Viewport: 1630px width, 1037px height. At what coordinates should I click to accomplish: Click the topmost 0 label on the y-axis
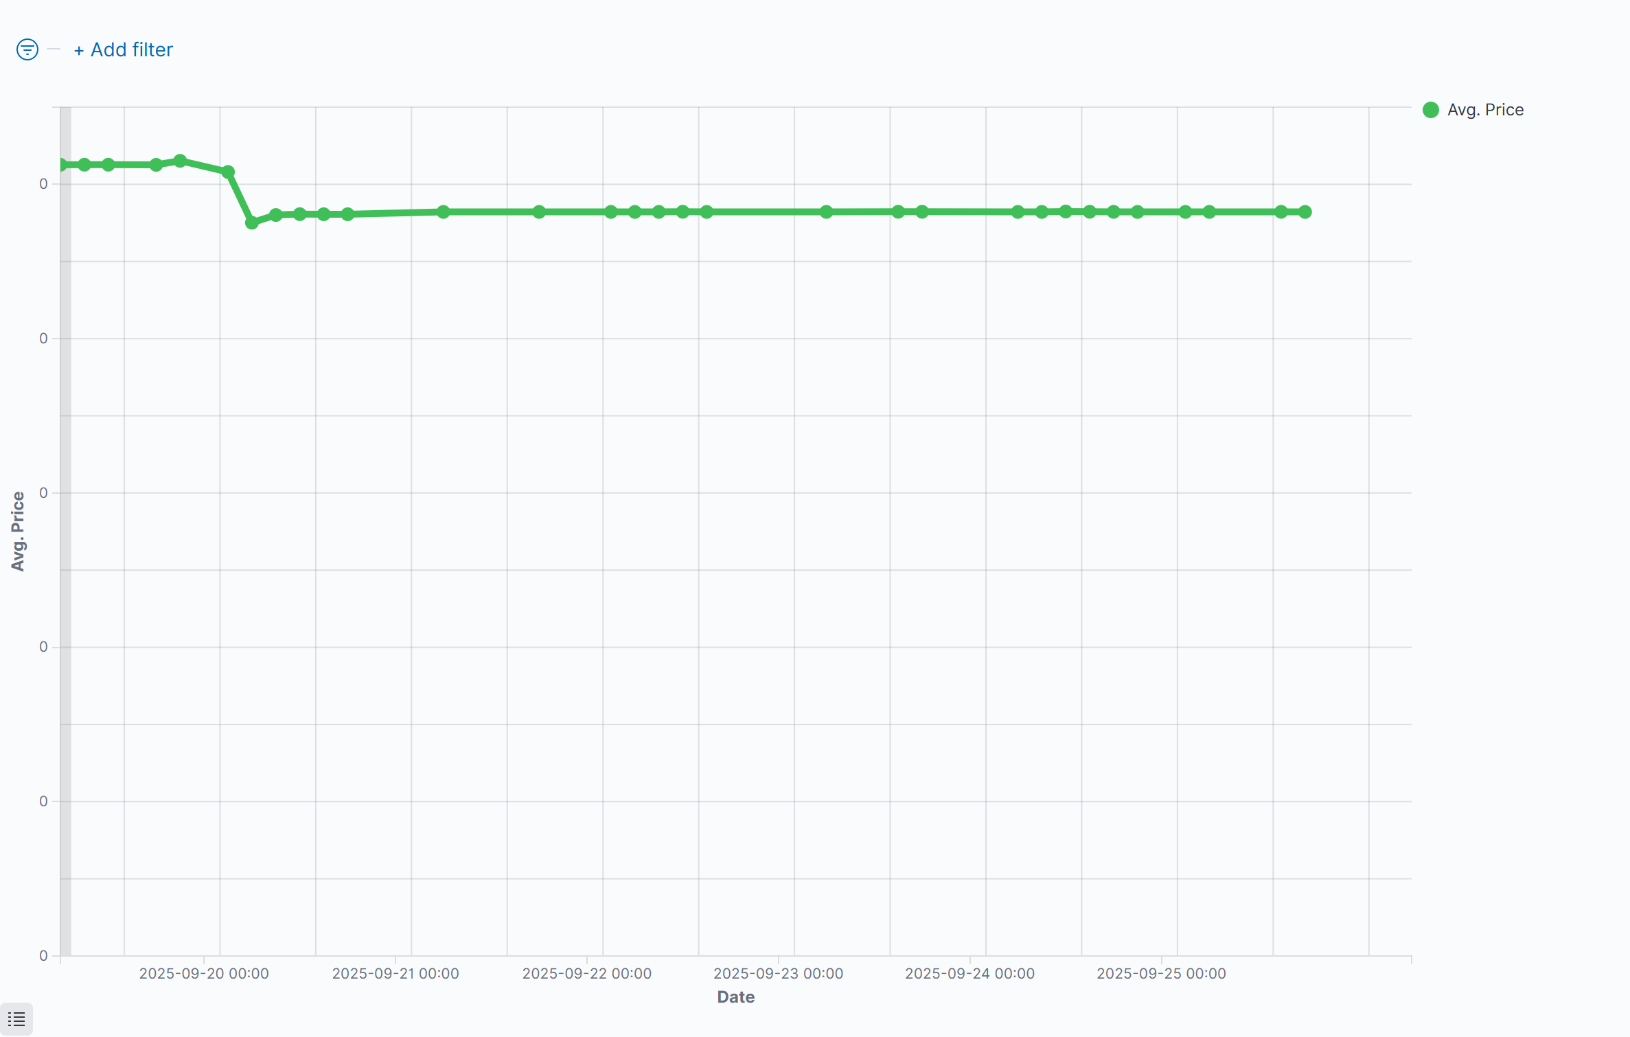click(x=43, y=184)
